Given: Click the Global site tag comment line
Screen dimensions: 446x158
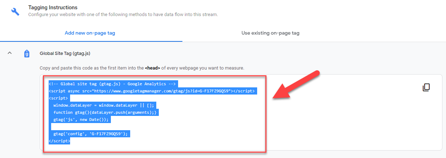Looking at the screenshot, I should point(113,84).
